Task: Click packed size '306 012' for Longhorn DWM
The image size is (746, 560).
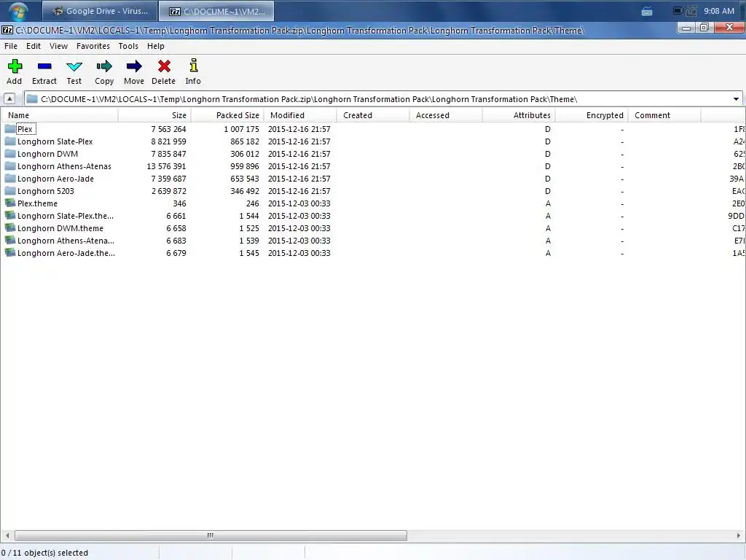Action: click(x=245, y=154)
